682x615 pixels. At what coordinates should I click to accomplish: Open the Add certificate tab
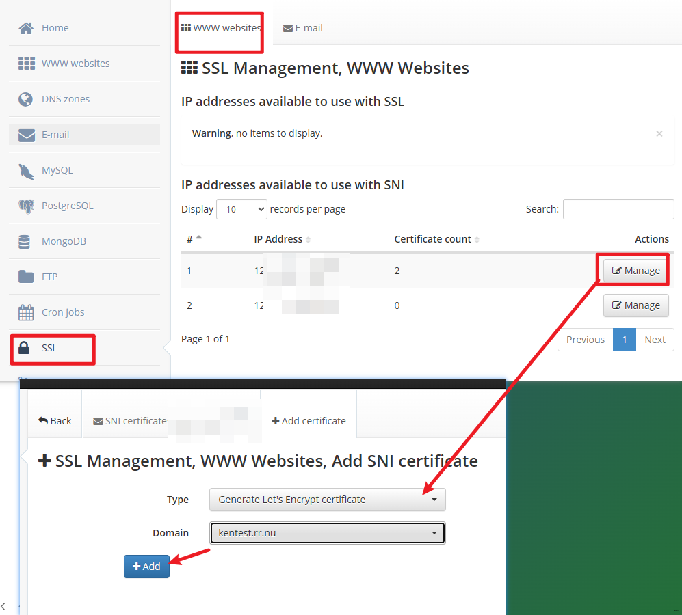click(309, 421)
